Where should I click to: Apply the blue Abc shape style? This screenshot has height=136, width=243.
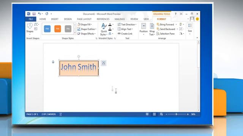(x=47, y=29)
